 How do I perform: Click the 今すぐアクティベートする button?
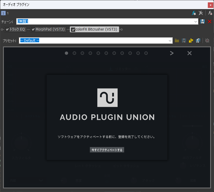tap(107, 150)
